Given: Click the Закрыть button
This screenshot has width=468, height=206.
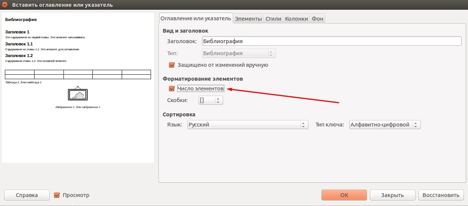Looking at the screenshot, I should [393, 195].
